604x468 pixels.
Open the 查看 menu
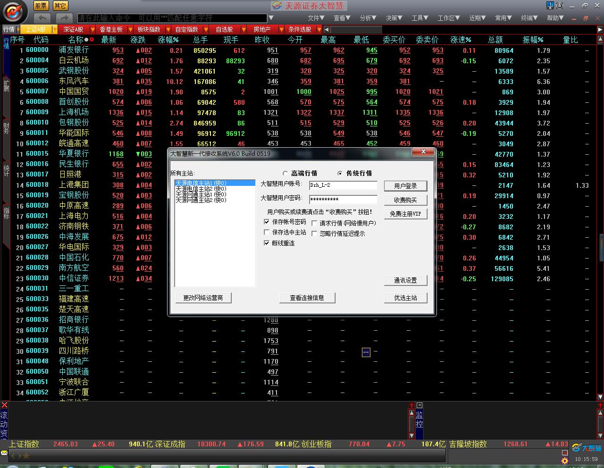coord(342,18)
